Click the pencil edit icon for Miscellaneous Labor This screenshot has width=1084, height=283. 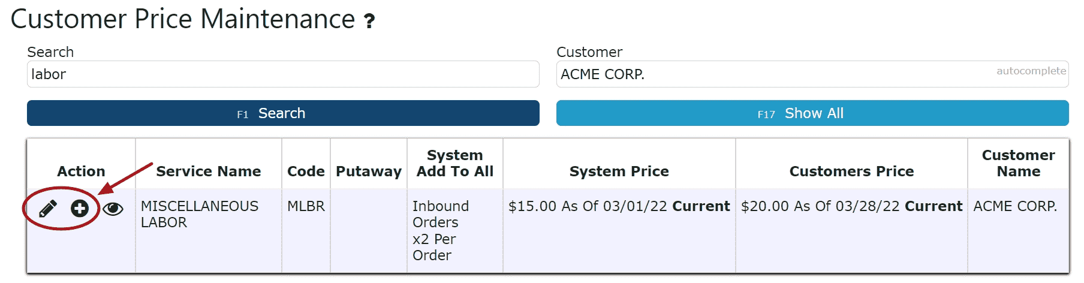pos(48,209)
